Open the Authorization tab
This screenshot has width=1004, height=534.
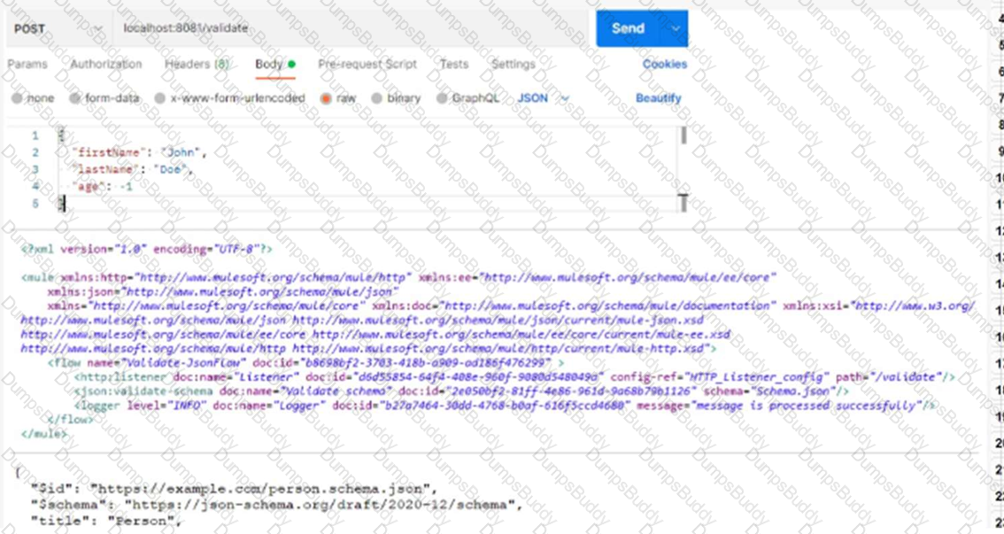[104, 64]
